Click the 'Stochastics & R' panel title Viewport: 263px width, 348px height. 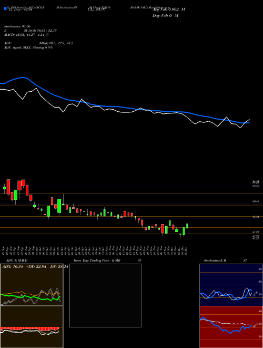pyautogui.click(x=215, y=260)
